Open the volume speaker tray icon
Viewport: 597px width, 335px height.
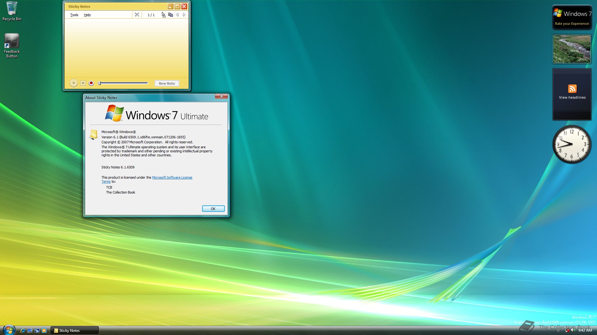click(x=573, y=330)
